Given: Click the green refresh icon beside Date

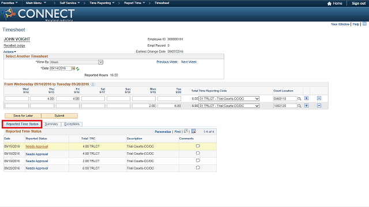Looking at the screenshot, I should click(77, 69).
